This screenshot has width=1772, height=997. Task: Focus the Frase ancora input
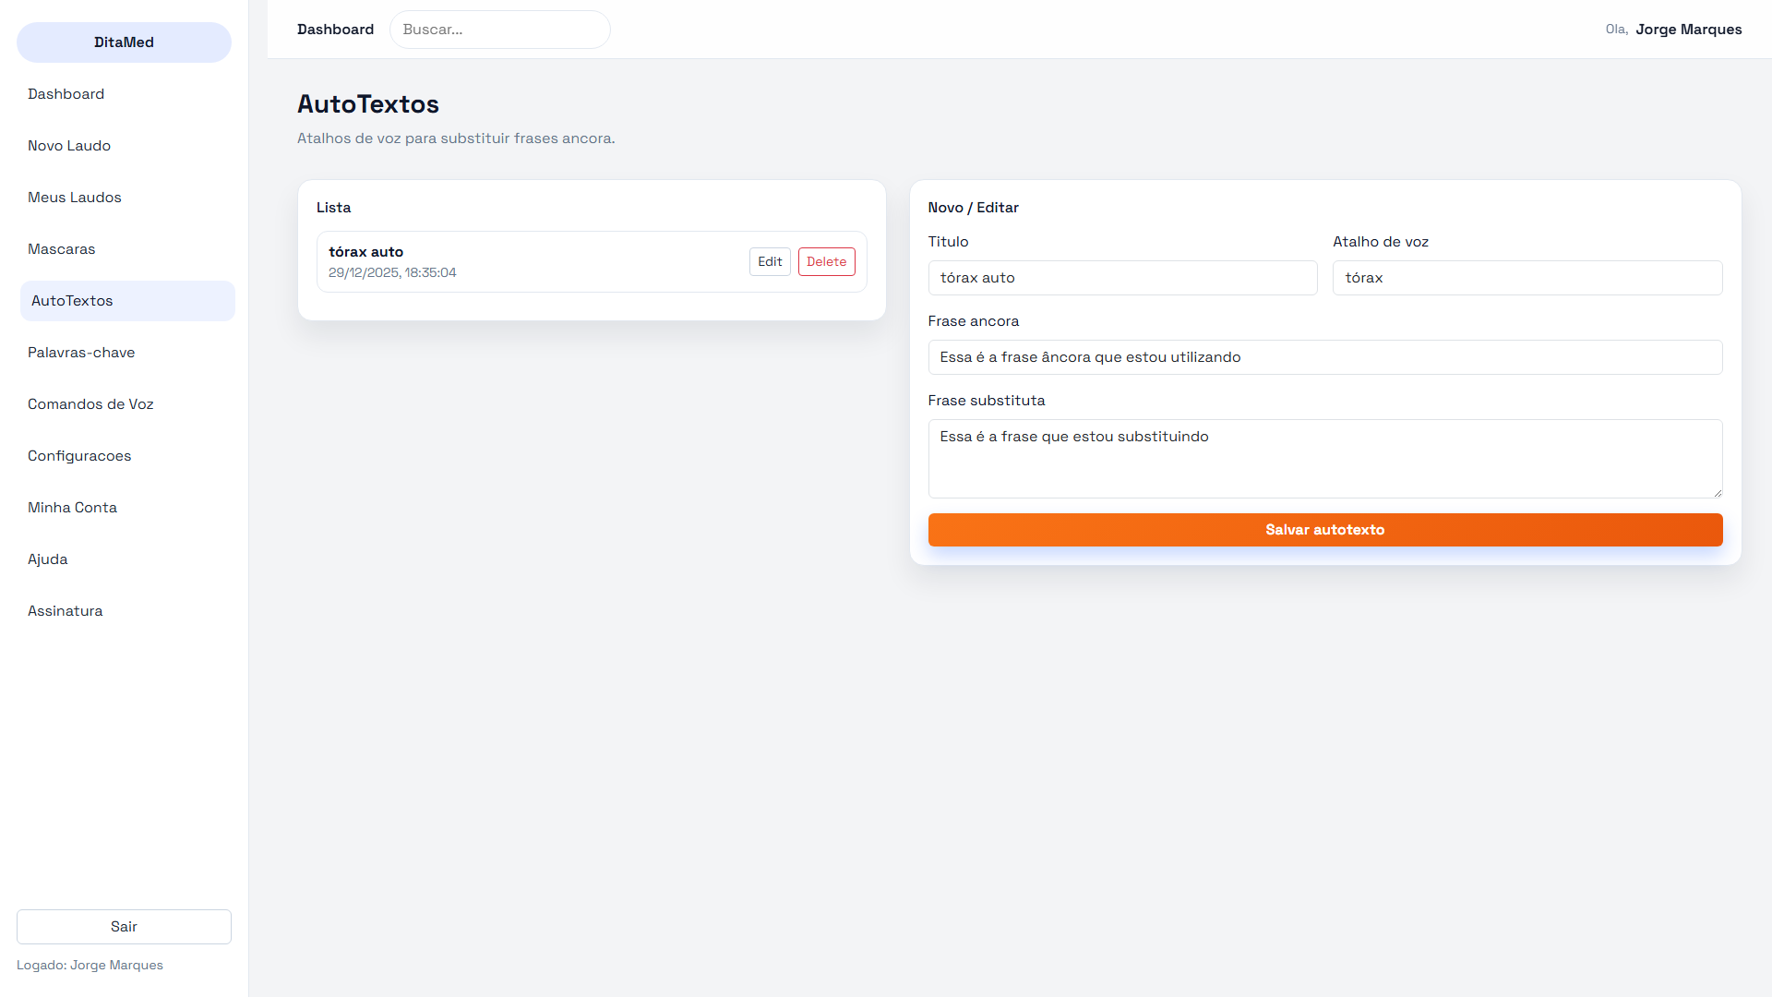[1324, 357]
